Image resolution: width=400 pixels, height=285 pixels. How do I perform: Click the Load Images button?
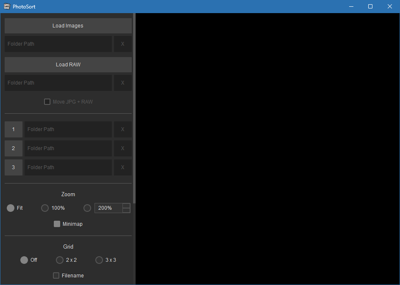tap(68, 25)
